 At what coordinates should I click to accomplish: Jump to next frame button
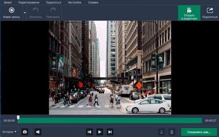110,132
